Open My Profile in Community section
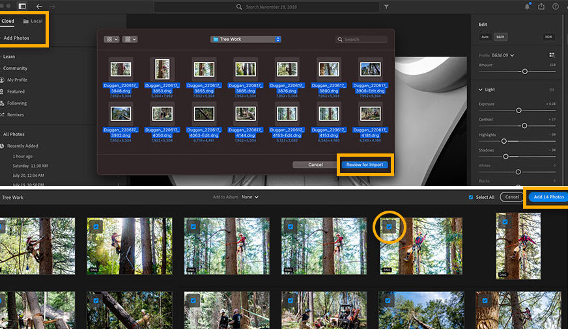This screenshot has height=329, width=568. point(17,80)
